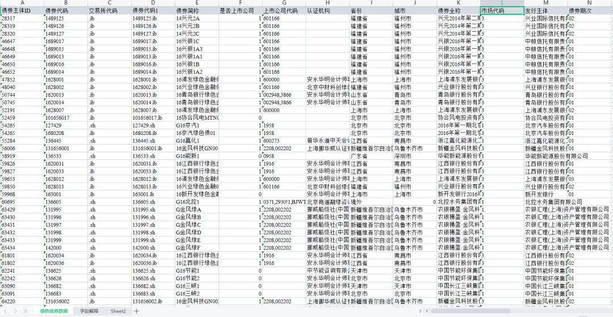The height and width of the screenshot is (317, 613).
Task: Click the 债券主体ID header cell
Action: (22, 11)
